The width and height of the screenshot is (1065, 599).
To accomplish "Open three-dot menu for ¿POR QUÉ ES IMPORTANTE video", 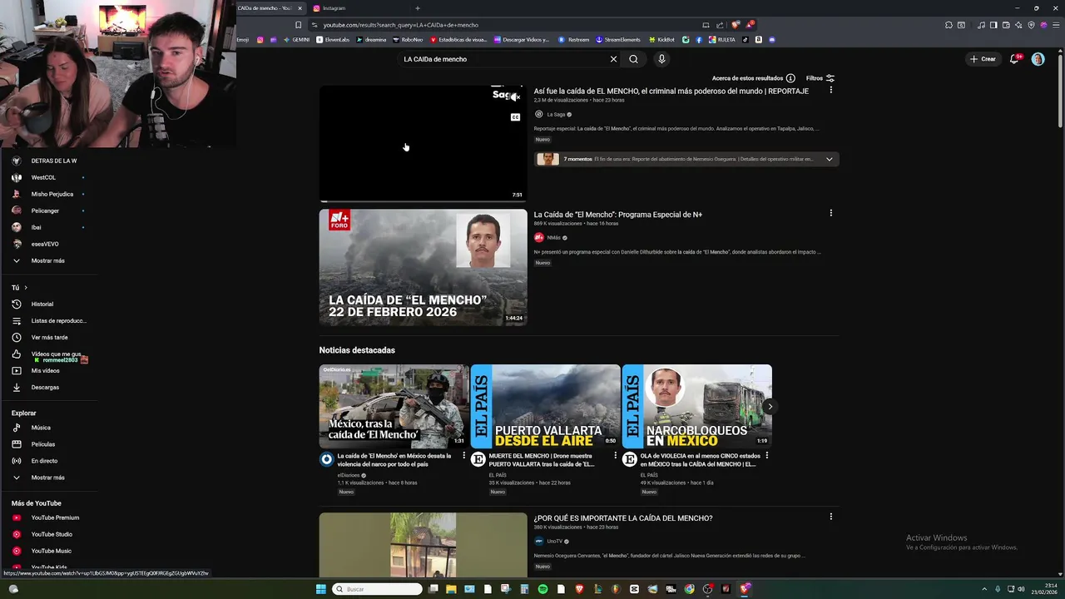I will [x=830, y=517].
